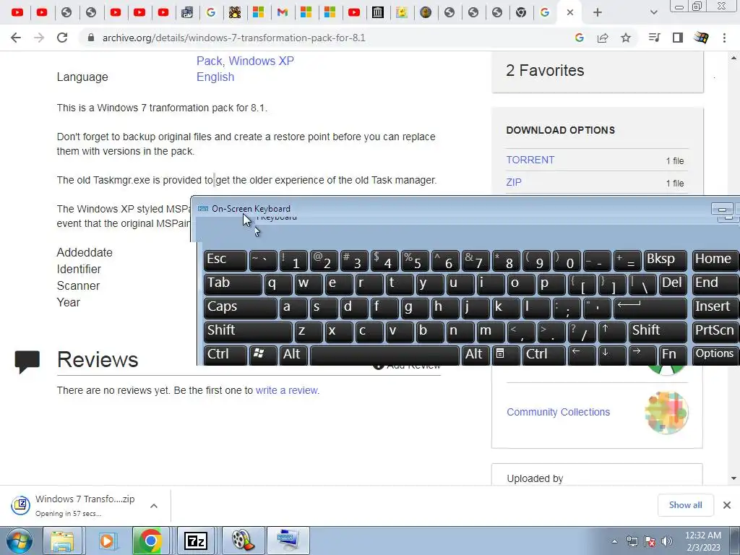
Task: Go back to the previous page
Action: coord(16,38)
